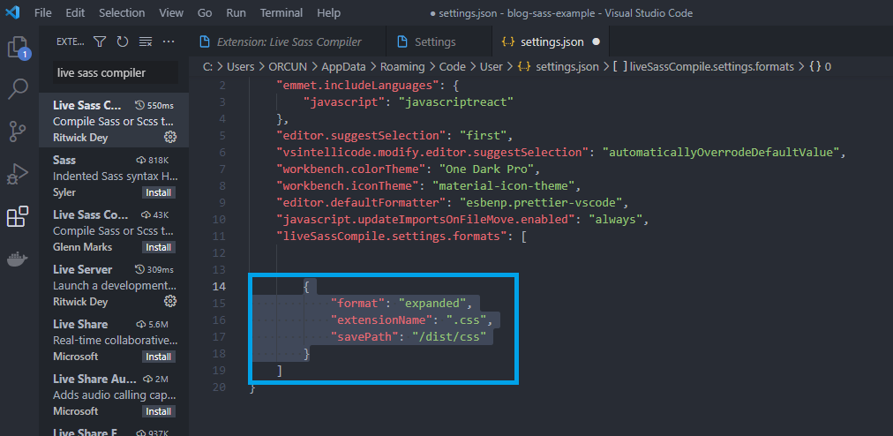Image resolution: width=893 pixels, height=436 pixels.
Task: Click the "One Dark Pro" value
Action: [484, 169]
